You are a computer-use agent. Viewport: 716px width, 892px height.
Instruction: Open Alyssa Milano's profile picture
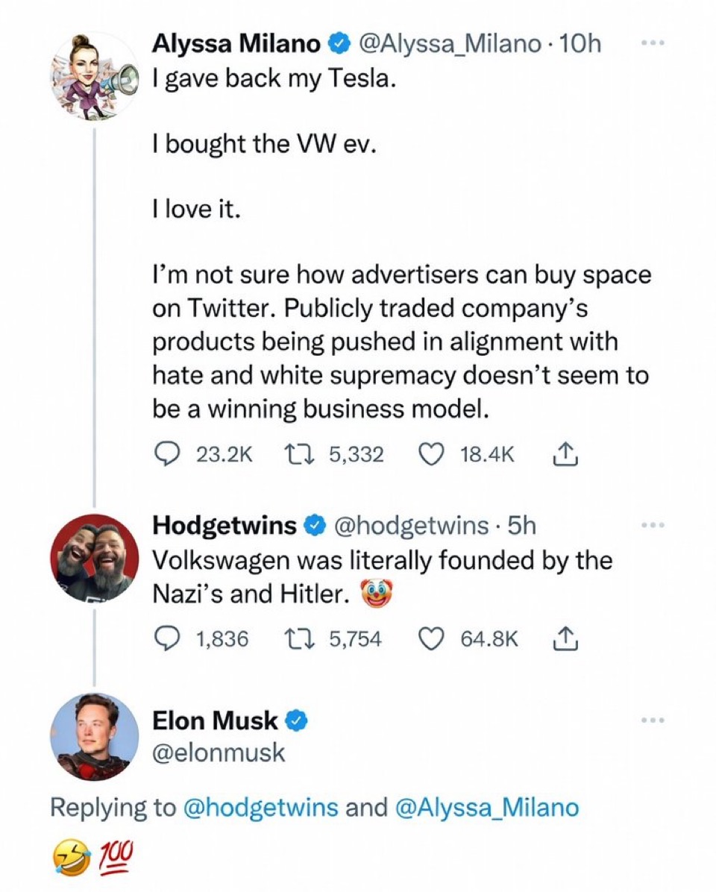95,75
